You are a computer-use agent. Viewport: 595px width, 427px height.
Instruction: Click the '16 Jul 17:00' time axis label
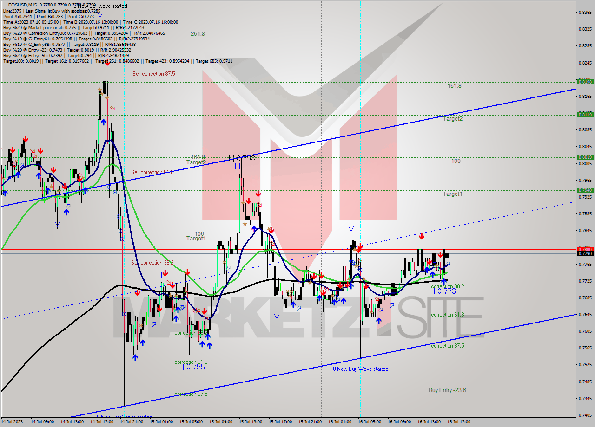tap(459, 422)
